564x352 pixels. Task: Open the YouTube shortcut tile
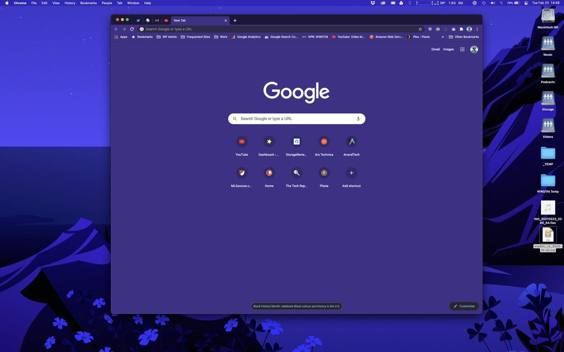coord(242,145)
